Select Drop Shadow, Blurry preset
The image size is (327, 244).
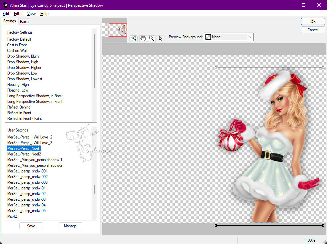click(23, 56)
